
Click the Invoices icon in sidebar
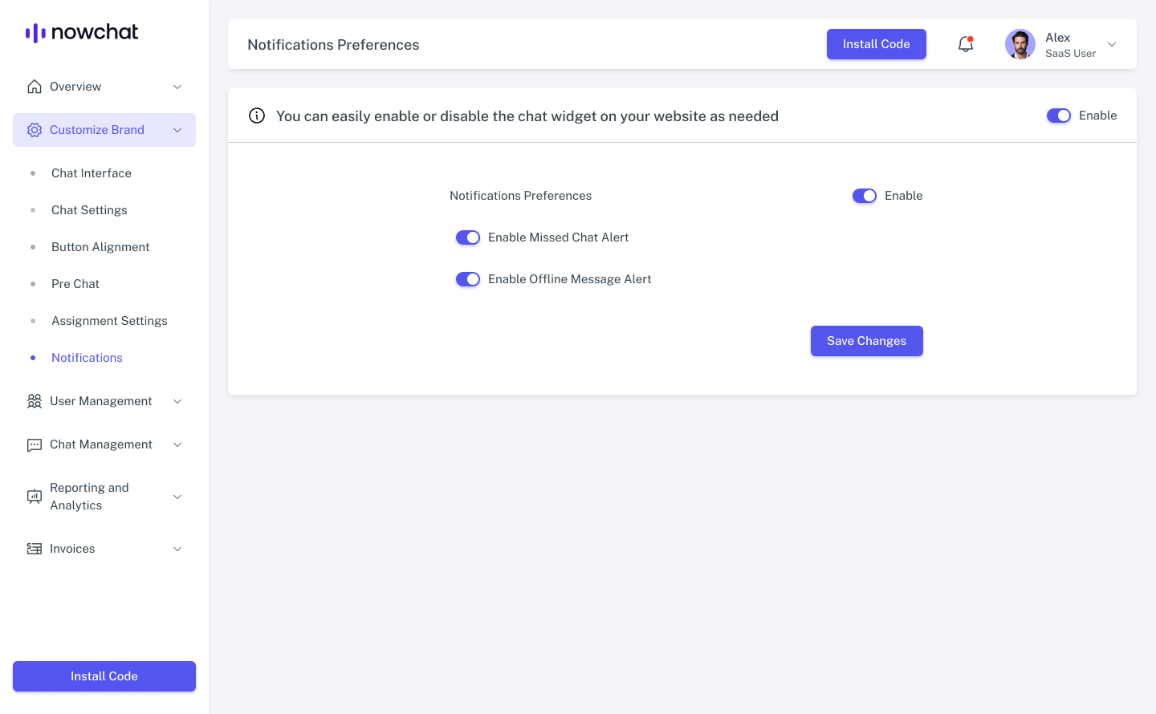pos(35,549)
